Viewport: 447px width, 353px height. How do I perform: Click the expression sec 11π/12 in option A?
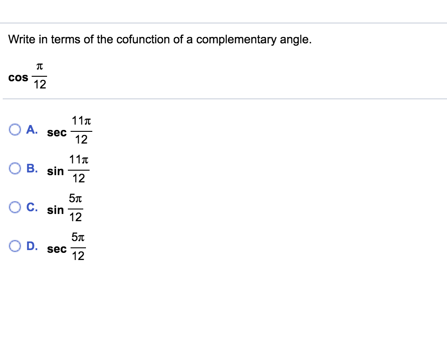pos(69,130)
